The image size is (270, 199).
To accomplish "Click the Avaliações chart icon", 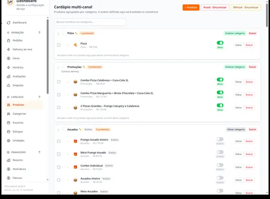I will click(x=9, y=76).
